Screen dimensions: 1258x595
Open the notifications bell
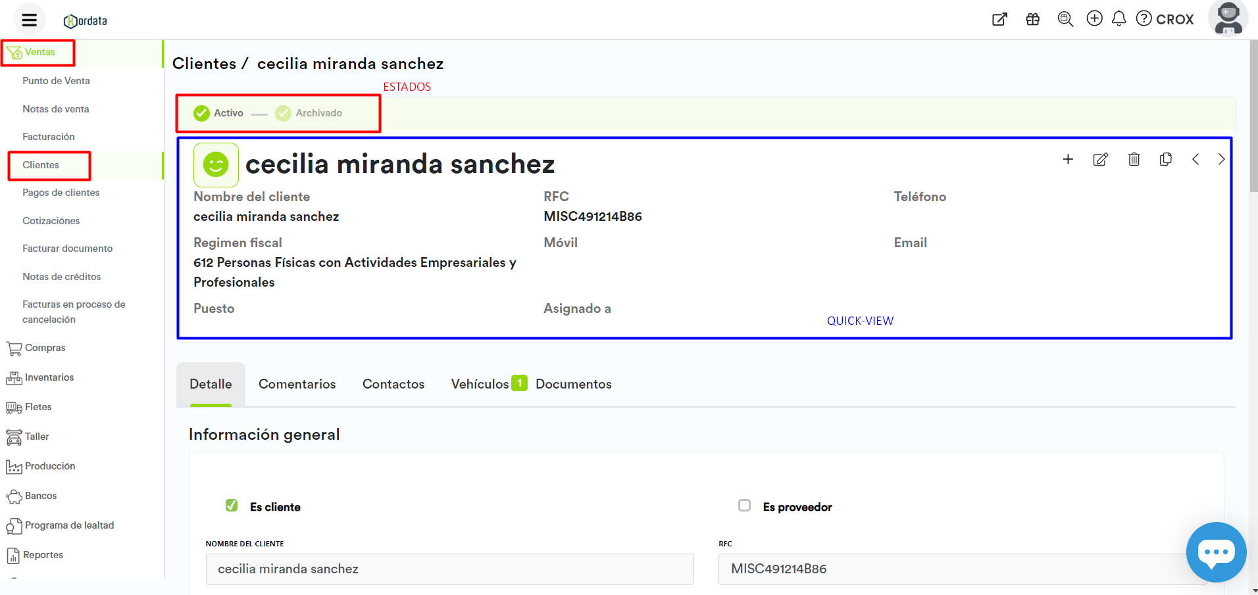(x=1119, y=18)
